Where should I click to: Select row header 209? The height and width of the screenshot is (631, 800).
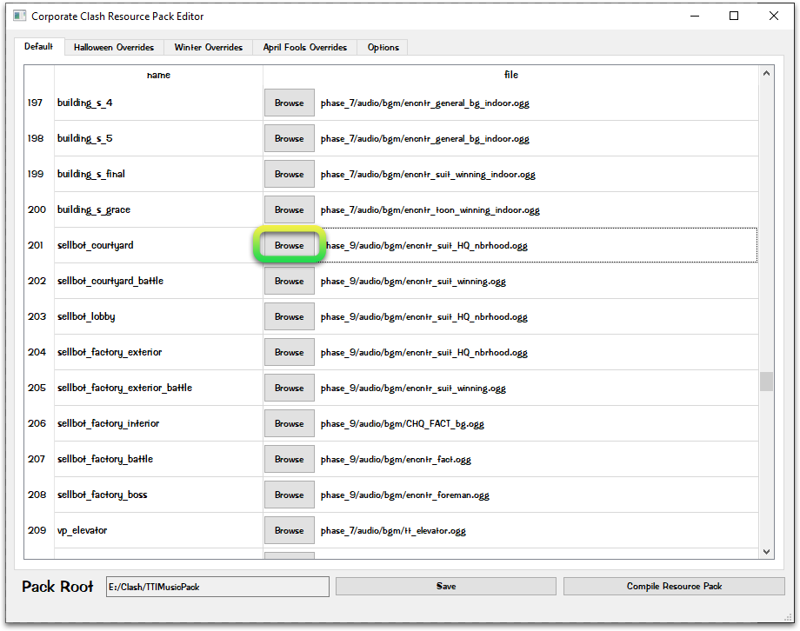(x=39, y=530)
